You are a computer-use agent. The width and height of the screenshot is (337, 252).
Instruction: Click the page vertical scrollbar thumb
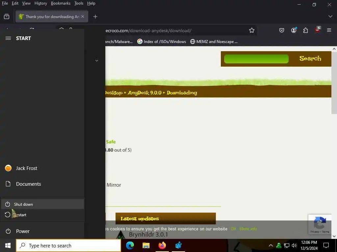(x=334, y=82)
